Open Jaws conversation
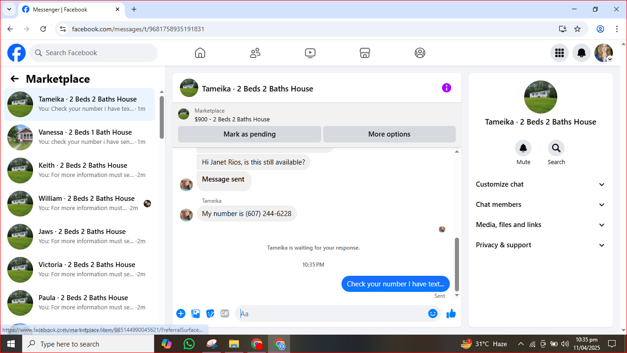 tap(79, 237)
